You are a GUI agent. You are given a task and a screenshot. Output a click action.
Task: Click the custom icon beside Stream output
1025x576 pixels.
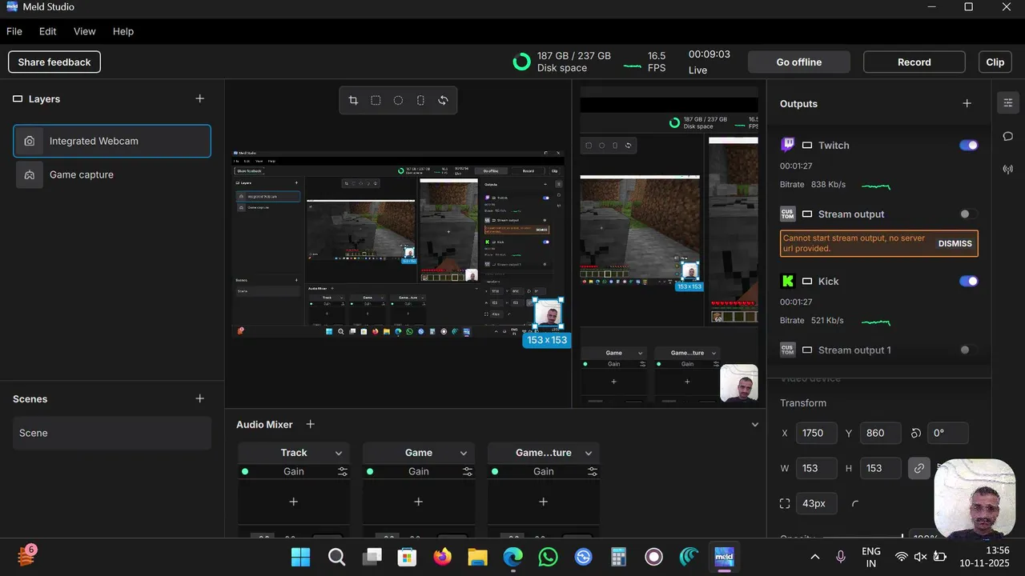pyautogui.click(x=788, y=214)
